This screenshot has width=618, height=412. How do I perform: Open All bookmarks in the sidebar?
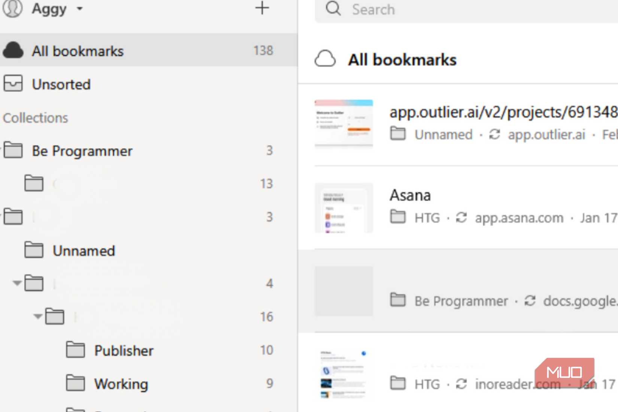point(149,50)
